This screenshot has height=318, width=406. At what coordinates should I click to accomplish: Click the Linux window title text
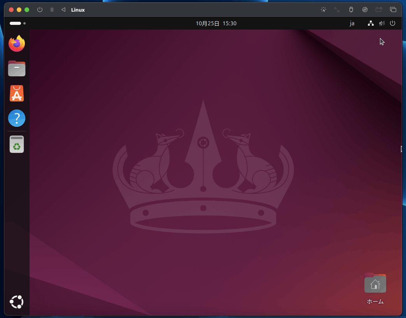[78, 10]
